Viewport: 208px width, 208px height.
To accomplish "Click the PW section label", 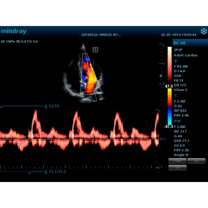I will 177,121.
